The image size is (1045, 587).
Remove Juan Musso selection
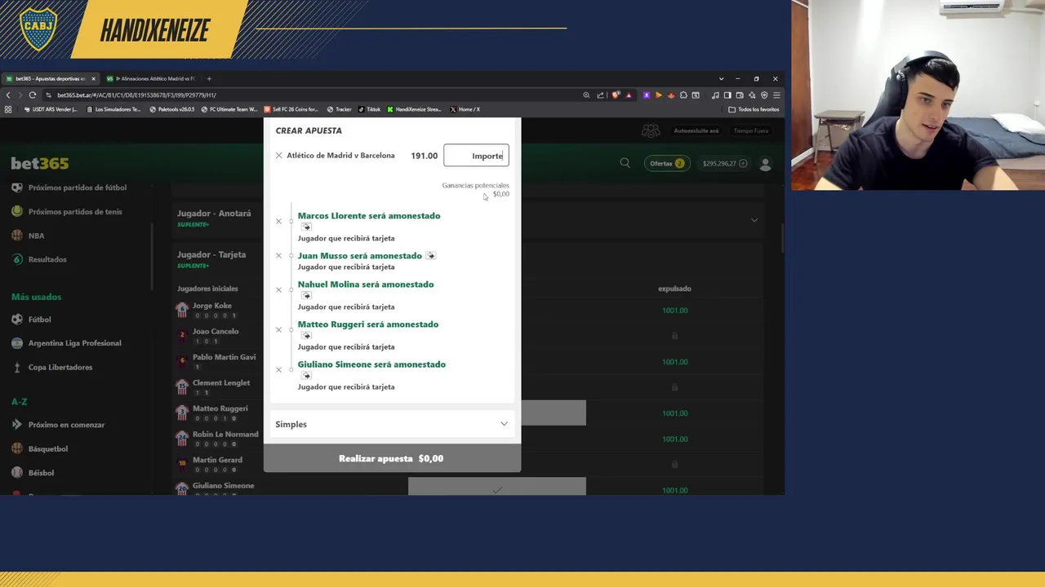pos(278,256)
